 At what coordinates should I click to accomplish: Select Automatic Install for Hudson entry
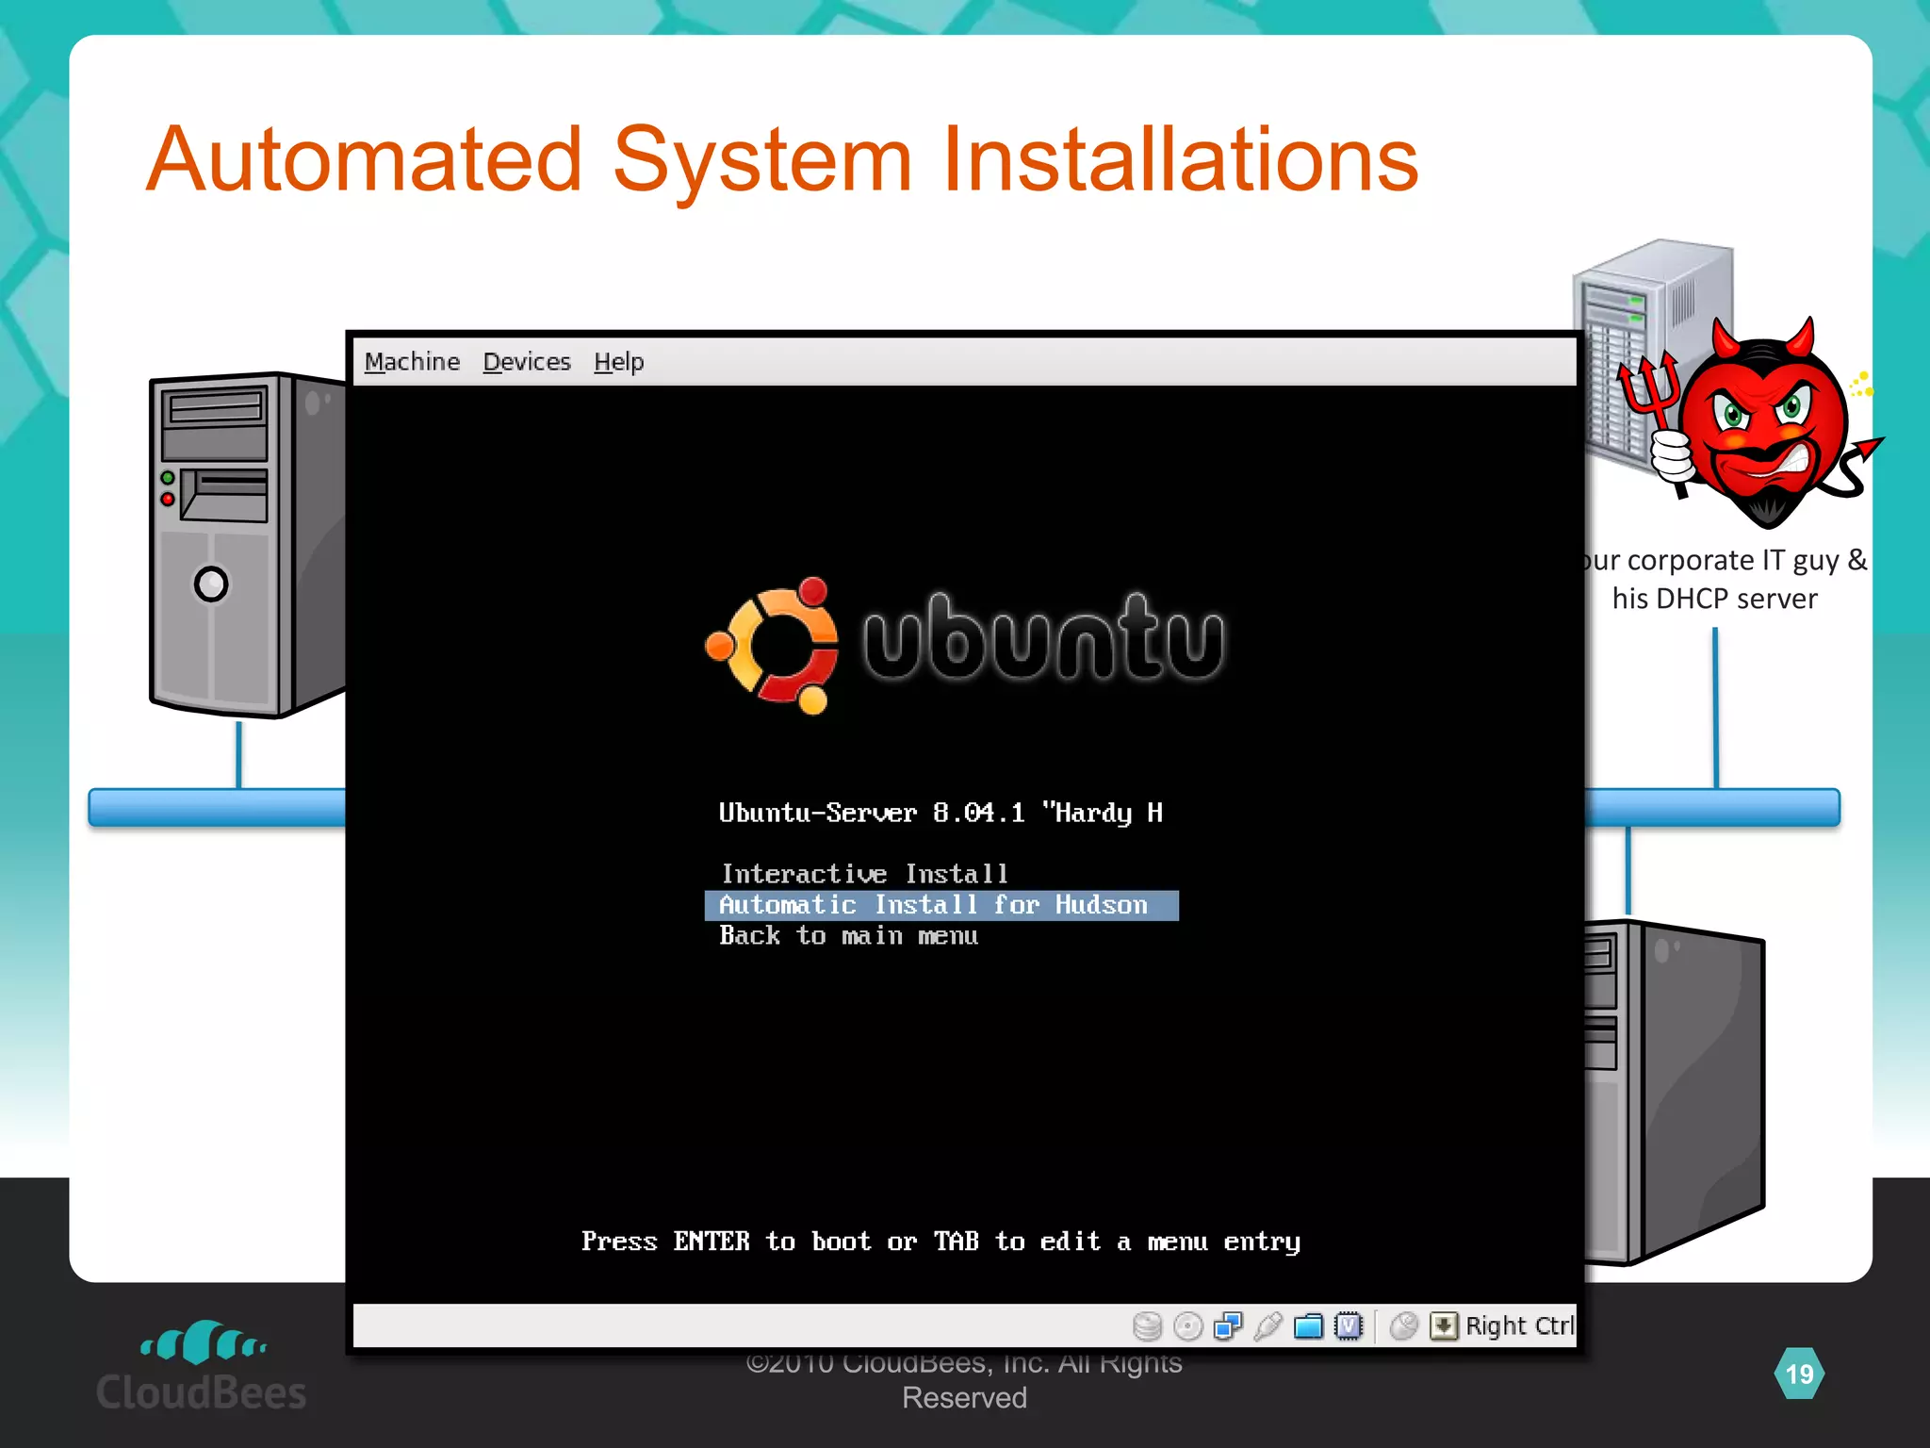pyautogui.click(x=941, y=905)
